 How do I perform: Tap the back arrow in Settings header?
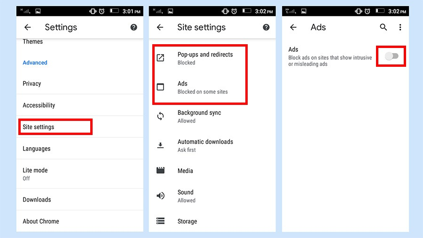pyautogui.click(x=28, y=27)
